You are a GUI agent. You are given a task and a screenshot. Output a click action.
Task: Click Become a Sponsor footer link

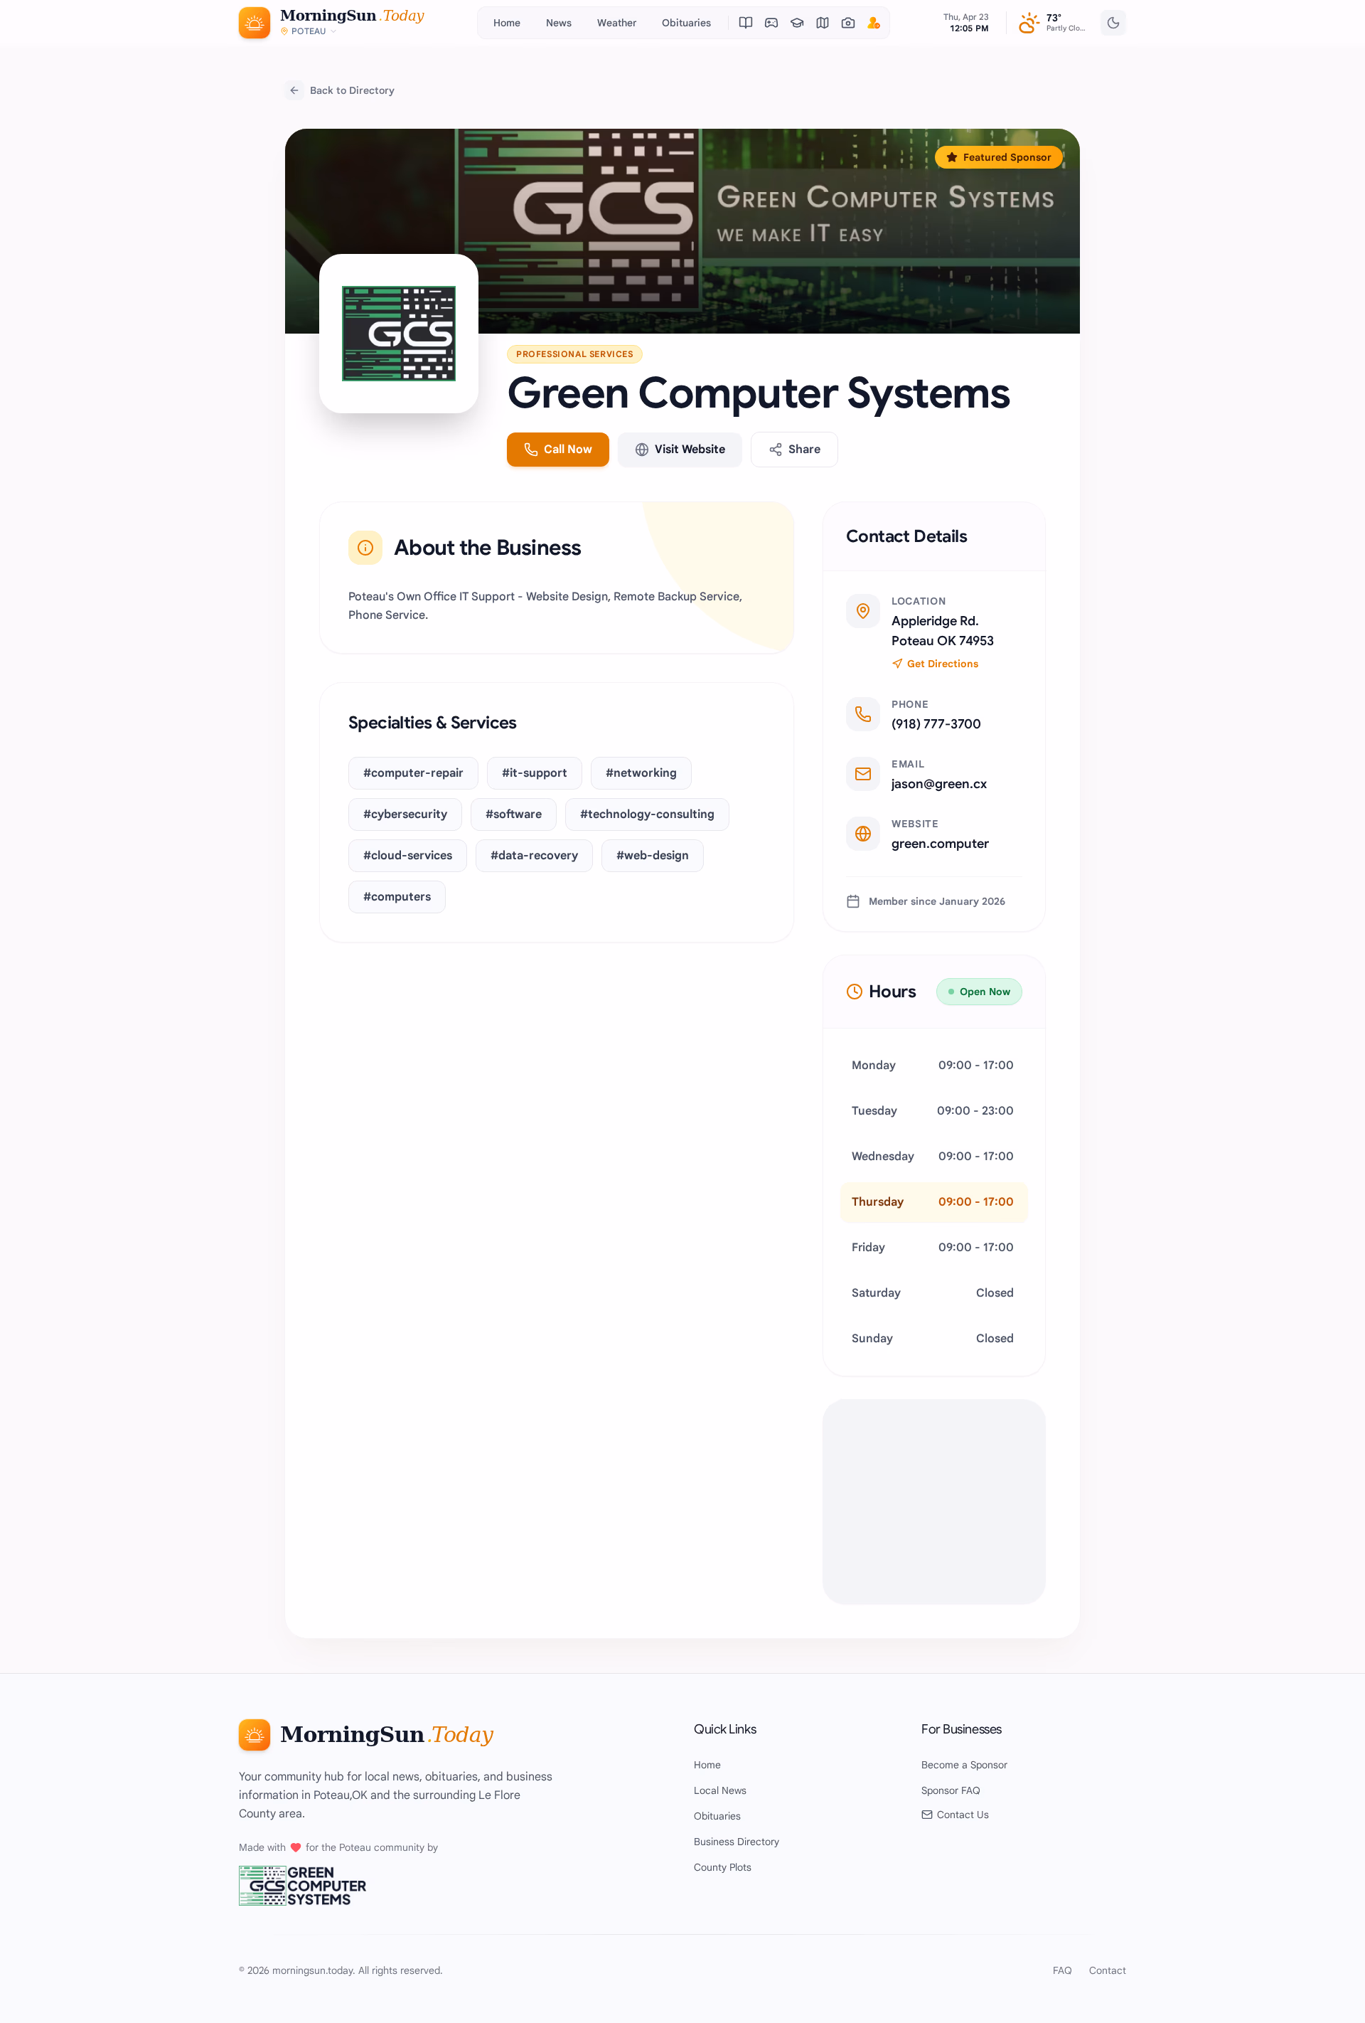[964, 1766]
